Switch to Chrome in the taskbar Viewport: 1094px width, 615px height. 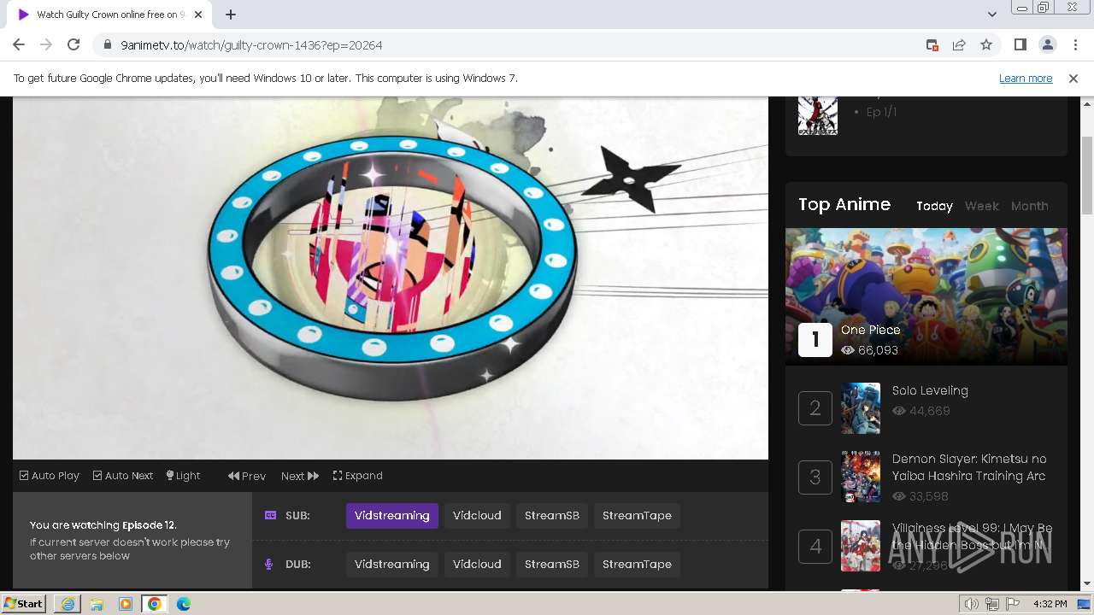(x=155, y=604)
